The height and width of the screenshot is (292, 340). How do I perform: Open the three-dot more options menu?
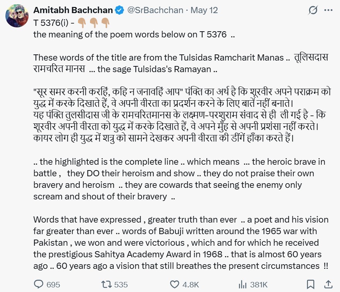tap(328, 10)
